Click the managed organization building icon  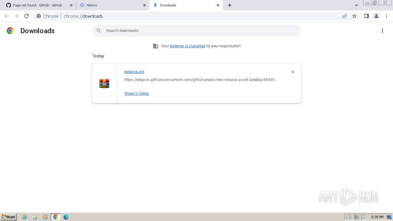156,46
